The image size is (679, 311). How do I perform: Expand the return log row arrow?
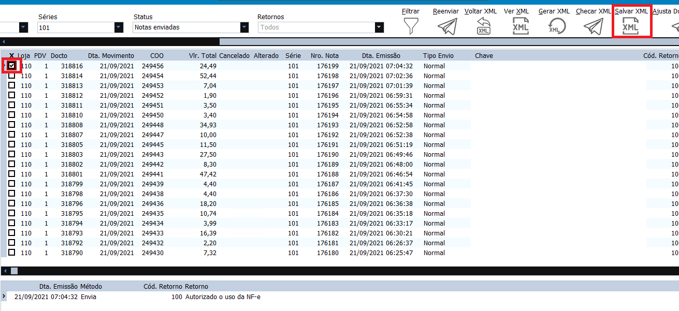tap(4, 297)
